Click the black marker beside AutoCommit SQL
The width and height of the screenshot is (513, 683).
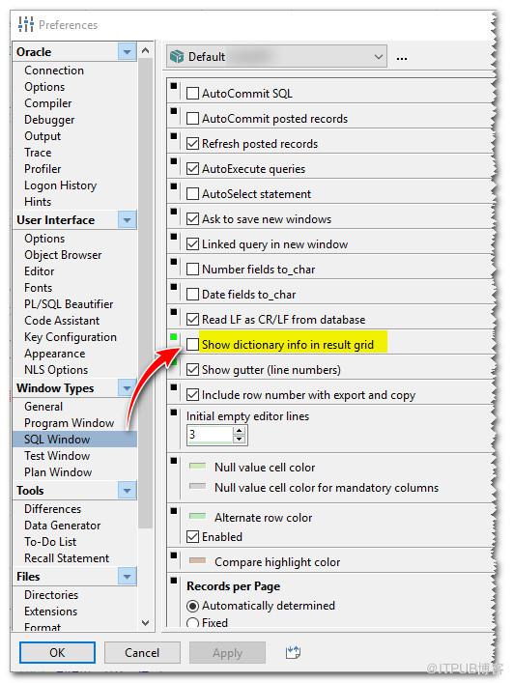[x=174, y=85]
